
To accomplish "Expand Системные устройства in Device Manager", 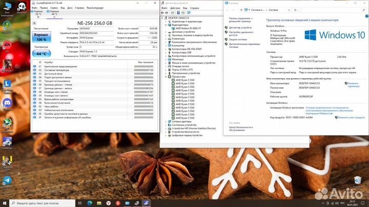I will point(166,125).
